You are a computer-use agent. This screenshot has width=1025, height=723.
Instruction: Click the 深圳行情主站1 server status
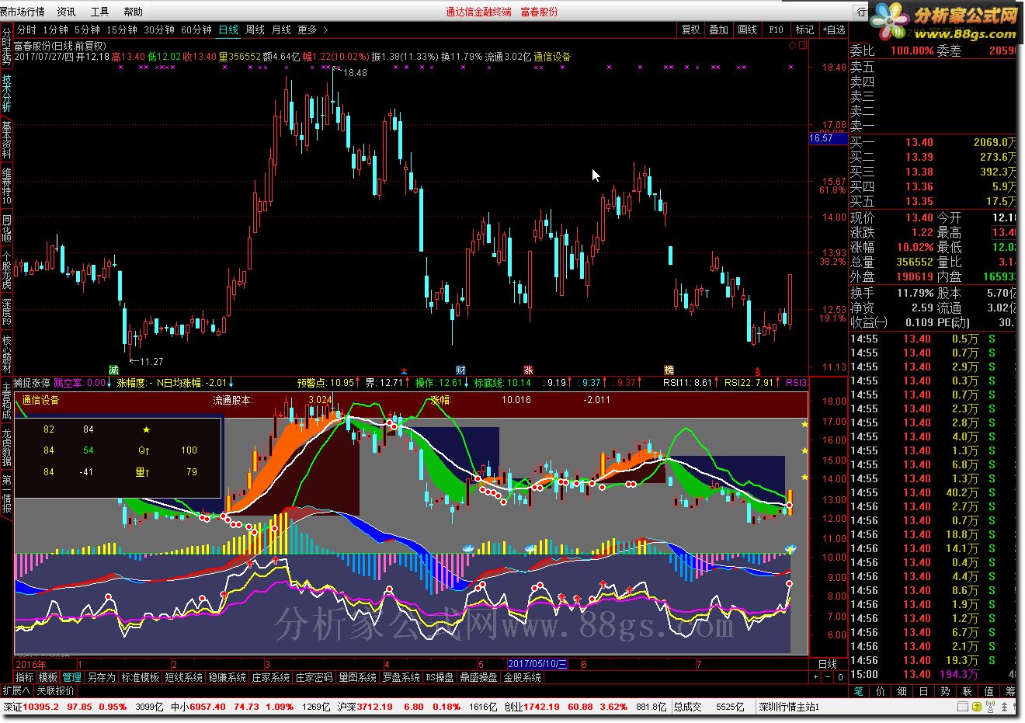[x=788, y=707]
